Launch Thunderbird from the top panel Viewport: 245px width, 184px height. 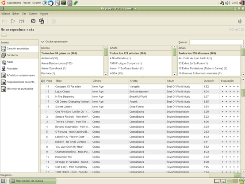click(x=50, y=3)
